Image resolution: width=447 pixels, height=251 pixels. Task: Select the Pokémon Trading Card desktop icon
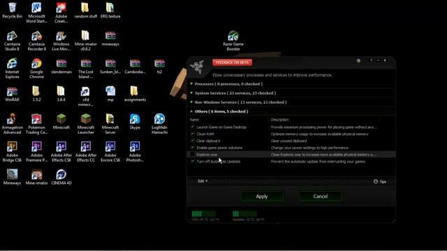click(x=36, y=124)
